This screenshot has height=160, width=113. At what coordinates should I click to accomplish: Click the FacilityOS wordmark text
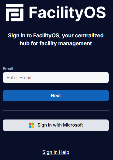point(67,13)
